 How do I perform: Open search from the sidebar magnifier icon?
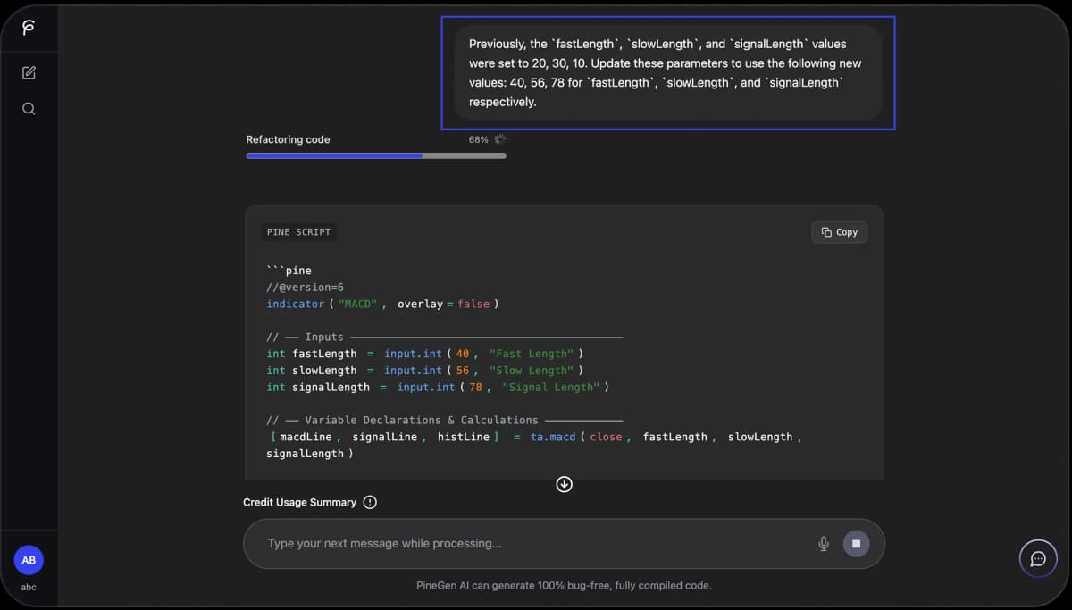(x=29, y=109)
